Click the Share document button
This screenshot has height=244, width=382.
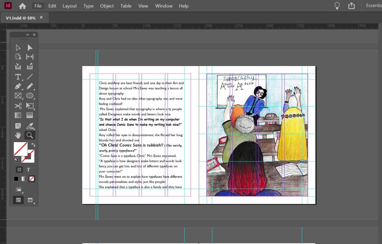tap(351, 6)
